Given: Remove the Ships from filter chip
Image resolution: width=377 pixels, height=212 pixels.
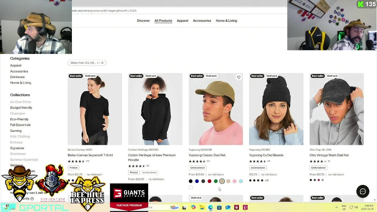Looking at the screenshot, I should click(102, 63).
